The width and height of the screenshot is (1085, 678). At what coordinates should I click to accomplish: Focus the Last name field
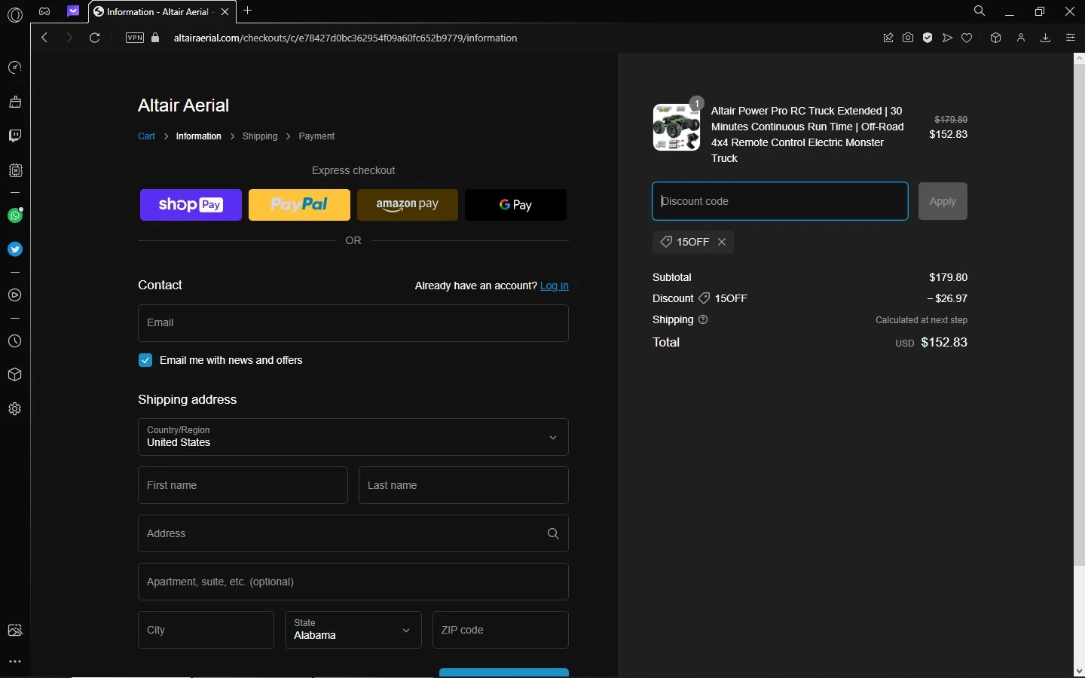point(463,485)
